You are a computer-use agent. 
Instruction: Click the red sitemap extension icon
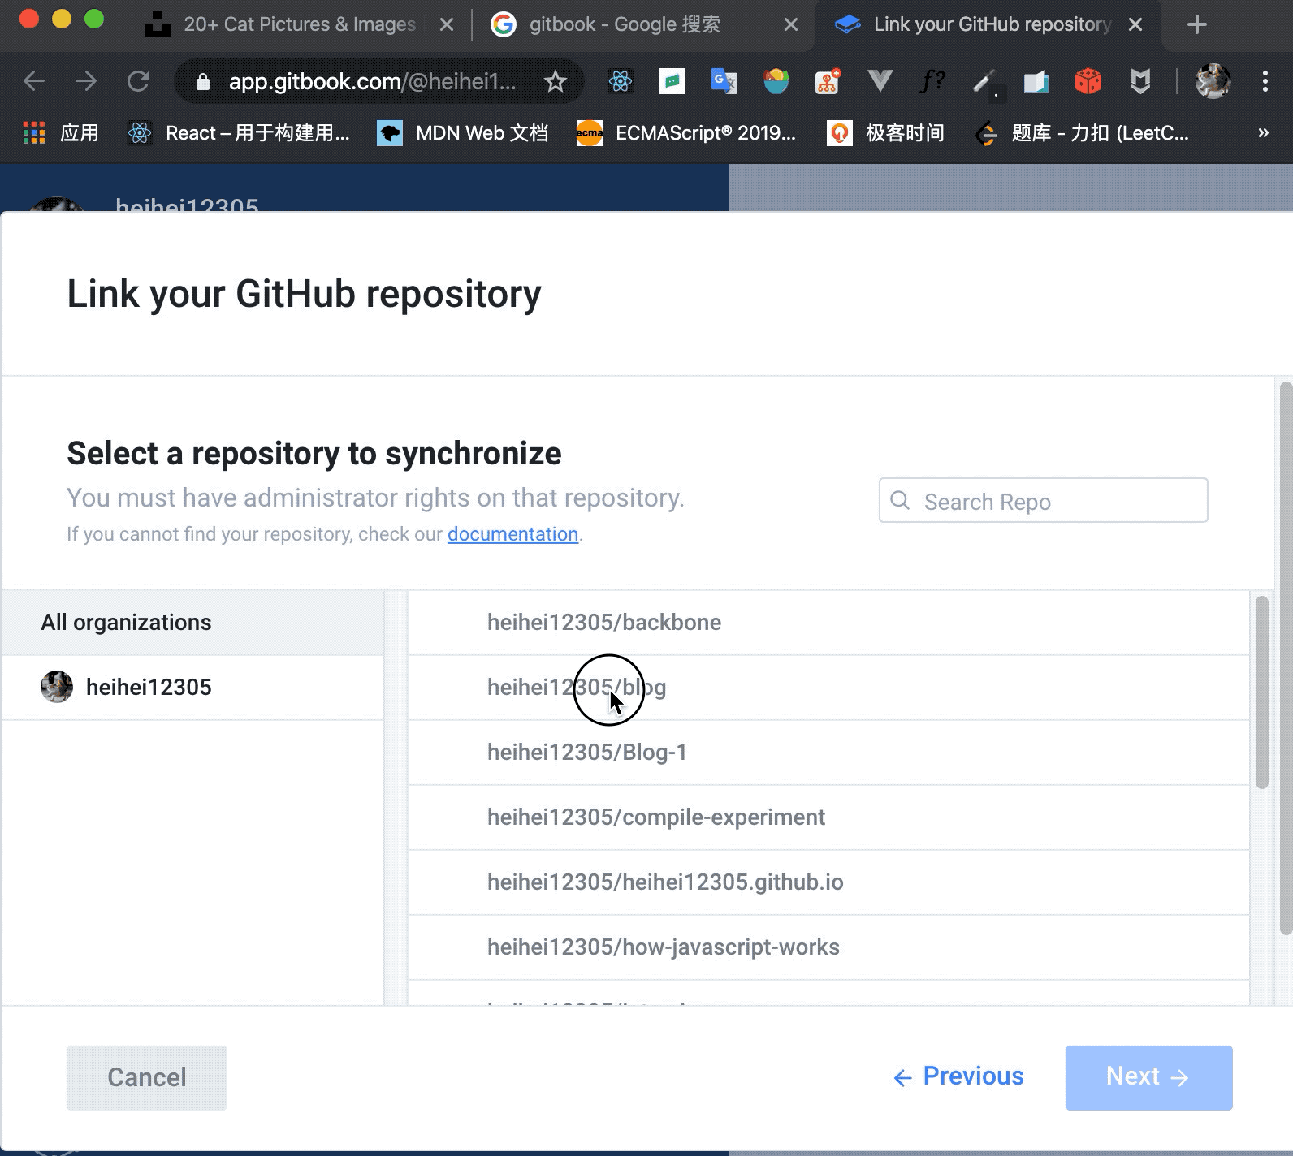tap(828, 81)
